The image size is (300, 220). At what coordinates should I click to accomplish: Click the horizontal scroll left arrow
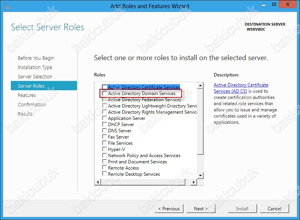click(x=98, y=182)
